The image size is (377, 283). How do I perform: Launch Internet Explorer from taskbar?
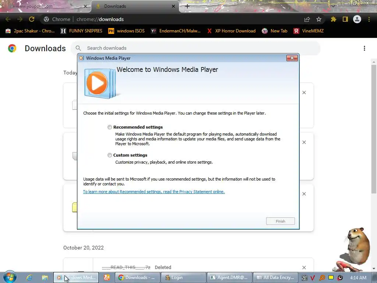[29, 277]
